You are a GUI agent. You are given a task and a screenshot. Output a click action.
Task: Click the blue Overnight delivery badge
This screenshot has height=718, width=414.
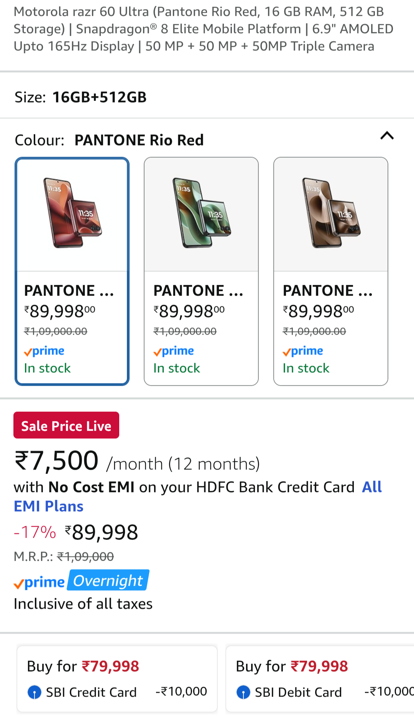107,581
